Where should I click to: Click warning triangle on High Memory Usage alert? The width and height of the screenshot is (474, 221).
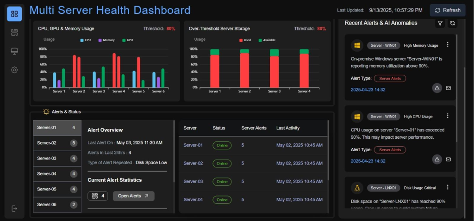click(x=437, y=88)
